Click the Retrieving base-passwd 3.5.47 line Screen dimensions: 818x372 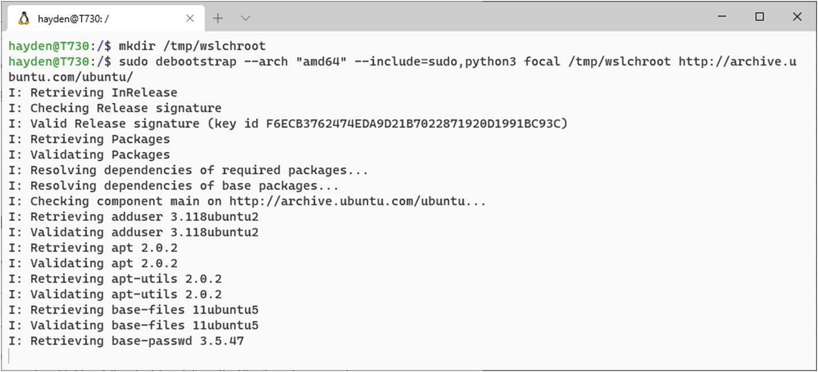[x=126, y=341]
